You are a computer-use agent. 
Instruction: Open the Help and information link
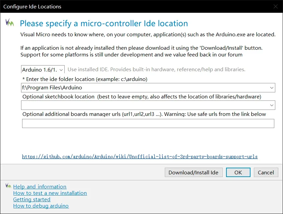point(40,187)
